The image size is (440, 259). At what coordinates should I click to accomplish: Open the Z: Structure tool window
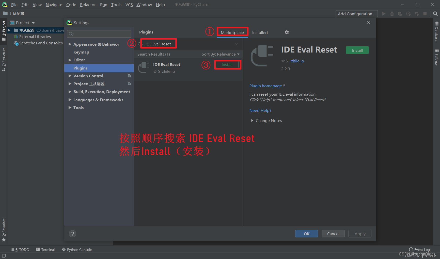coord(4,59)
